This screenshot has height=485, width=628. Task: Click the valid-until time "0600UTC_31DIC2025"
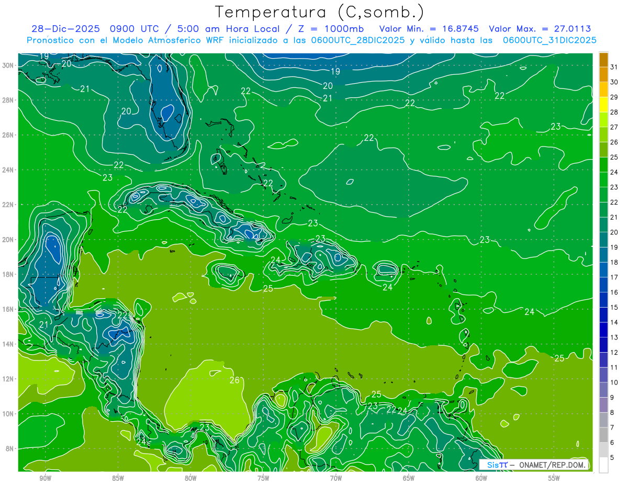(x=549, y=40)
